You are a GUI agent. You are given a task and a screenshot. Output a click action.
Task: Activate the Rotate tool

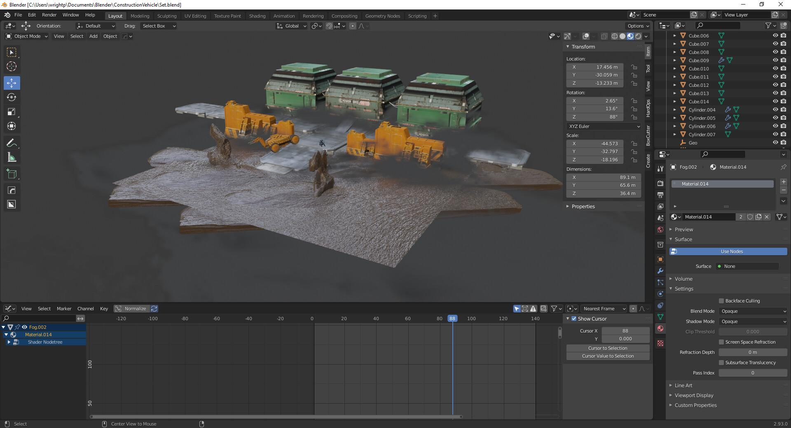click(x=12, y=97)
